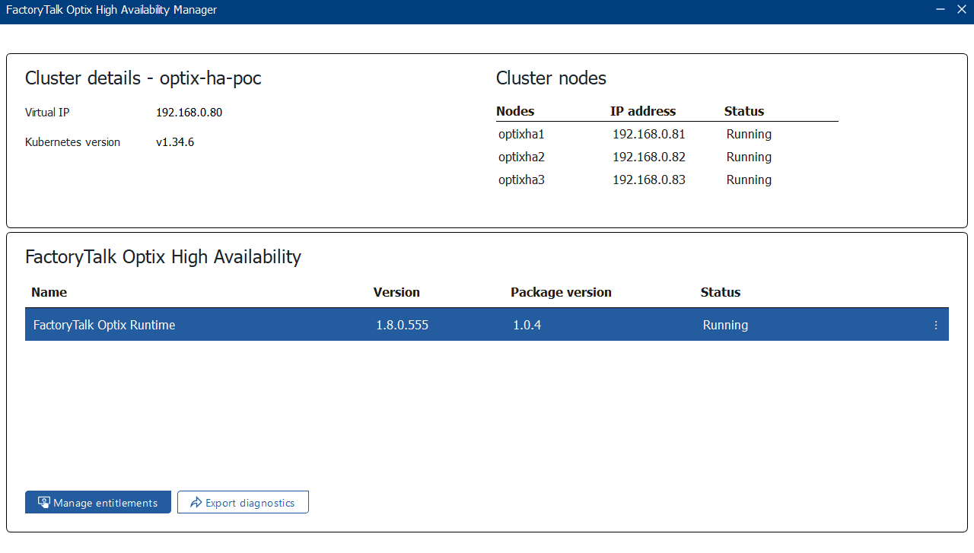The height and width of the screenshot is (553, 974).
Task: Select node optixha1 in Cluster nodes
Action: [x=521, y=135]
